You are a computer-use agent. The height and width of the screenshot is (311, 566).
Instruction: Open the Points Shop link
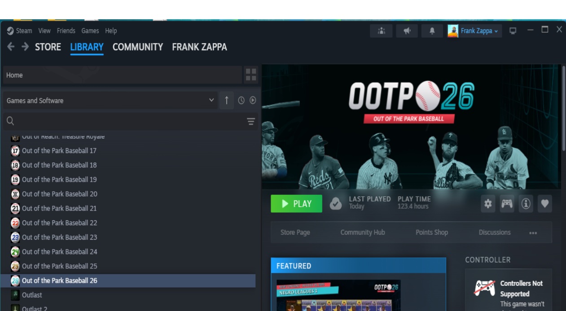432,232
